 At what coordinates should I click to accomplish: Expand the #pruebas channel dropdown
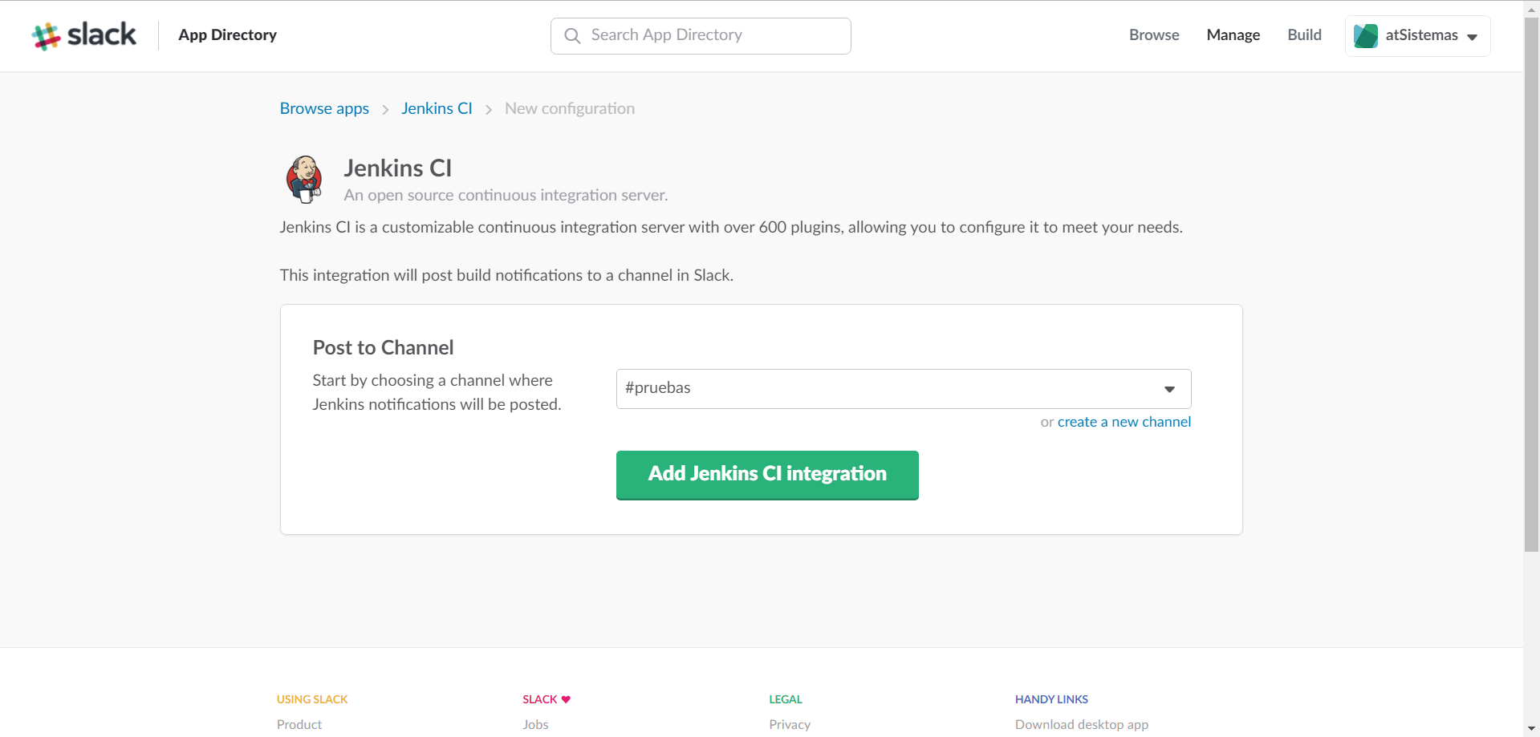[903, 389]
